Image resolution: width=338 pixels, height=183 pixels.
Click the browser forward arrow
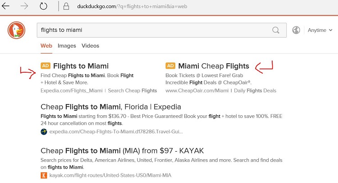click(25, 6)
